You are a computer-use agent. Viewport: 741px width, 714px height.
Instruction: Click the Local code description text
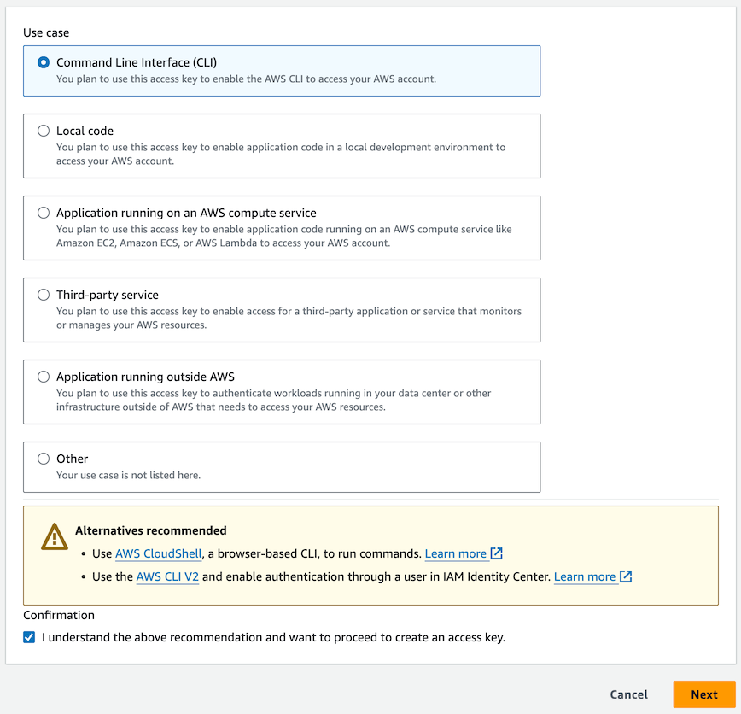281,154
